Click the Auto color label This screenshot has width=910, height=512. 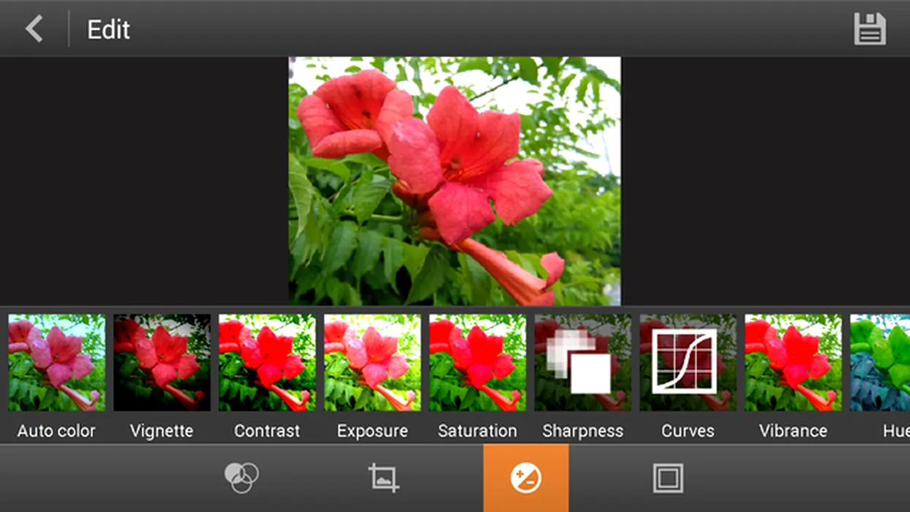(56, 431)
